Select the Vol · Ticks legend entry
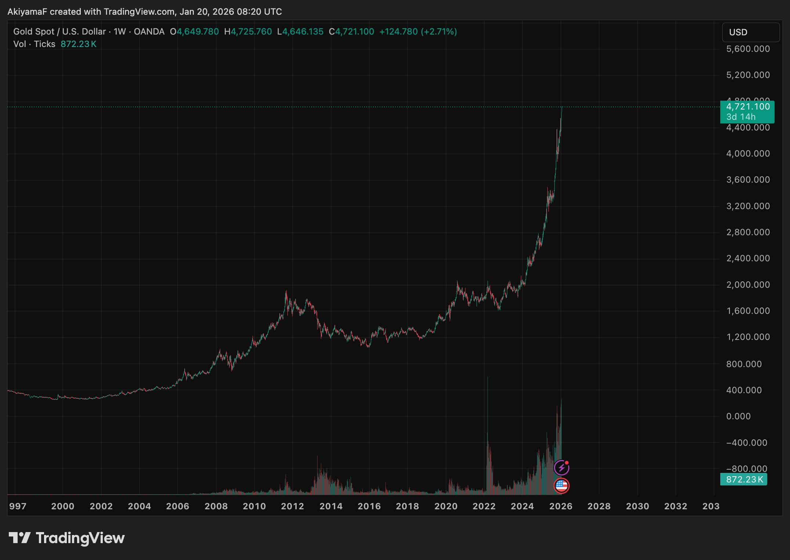This screenshot has height=560, width=790. tap(34, 44)
